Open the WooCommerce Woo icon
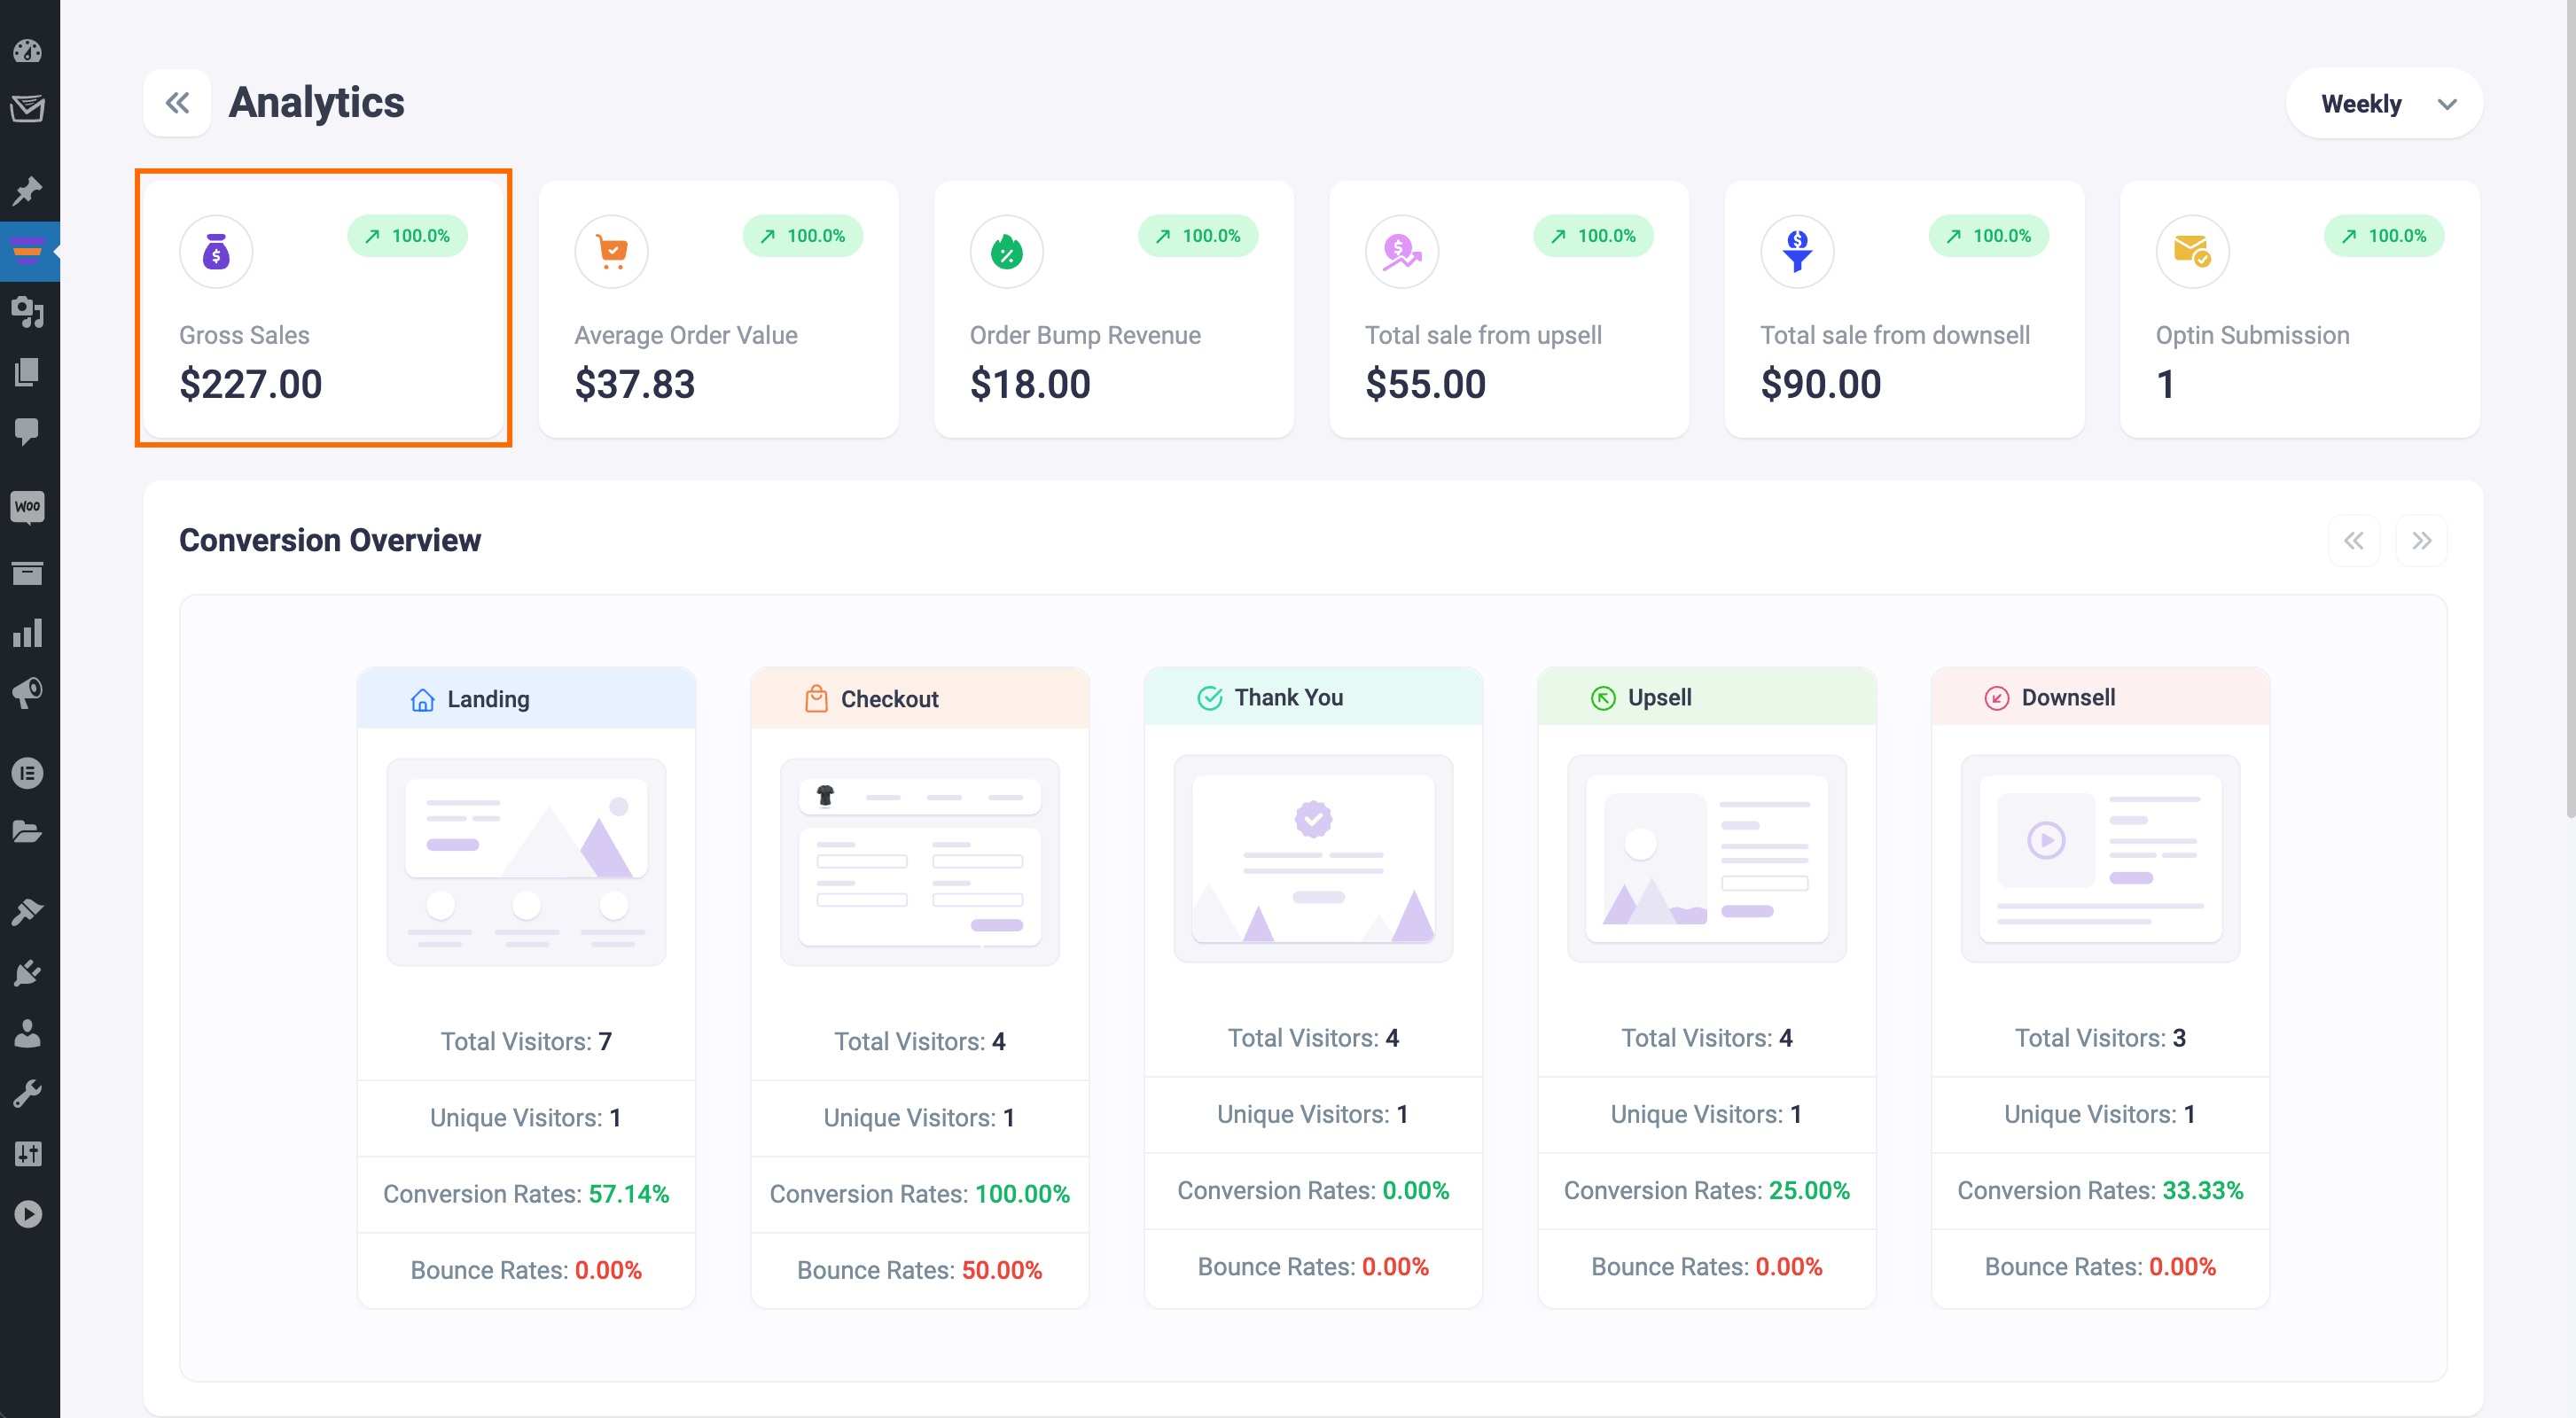Screen dimensions: 2576x1418 [x=28, y=507]
